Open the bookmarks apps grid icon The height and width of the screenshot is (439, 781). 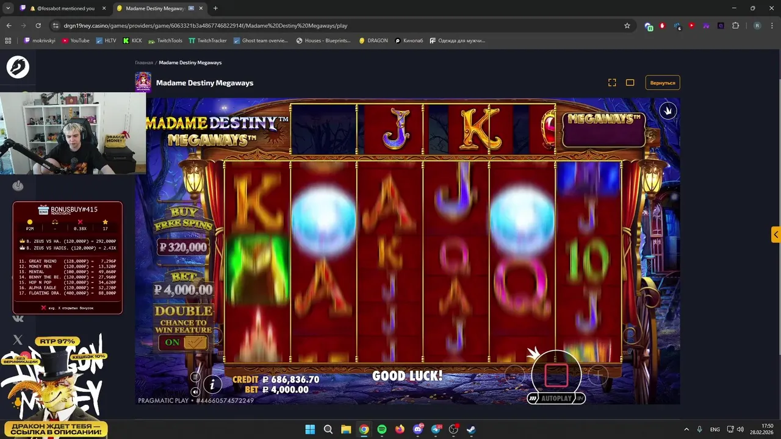click(8, 40)
